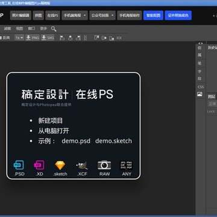Click the distribute spacing XX icon
217x217 pixels.
[119, 38]
